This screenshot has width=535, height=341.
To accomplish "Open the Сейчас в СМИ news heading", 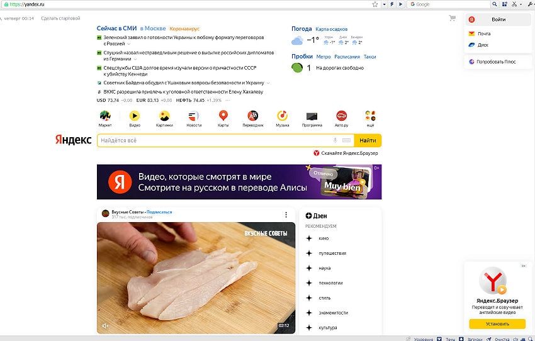I will click(116, 28).
